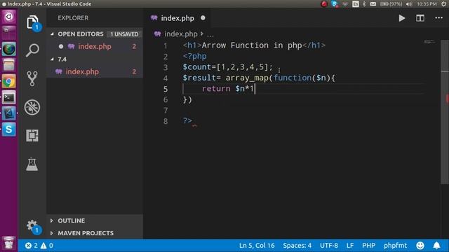Open Ubuntu dash search in launcher
The image size is (449, 252).
(9, 17)
